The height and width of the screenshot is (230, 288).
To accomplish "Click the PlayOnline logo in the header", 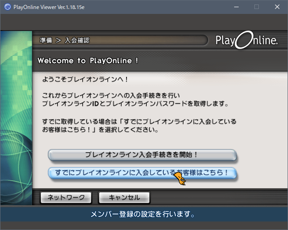I will 246,40.
